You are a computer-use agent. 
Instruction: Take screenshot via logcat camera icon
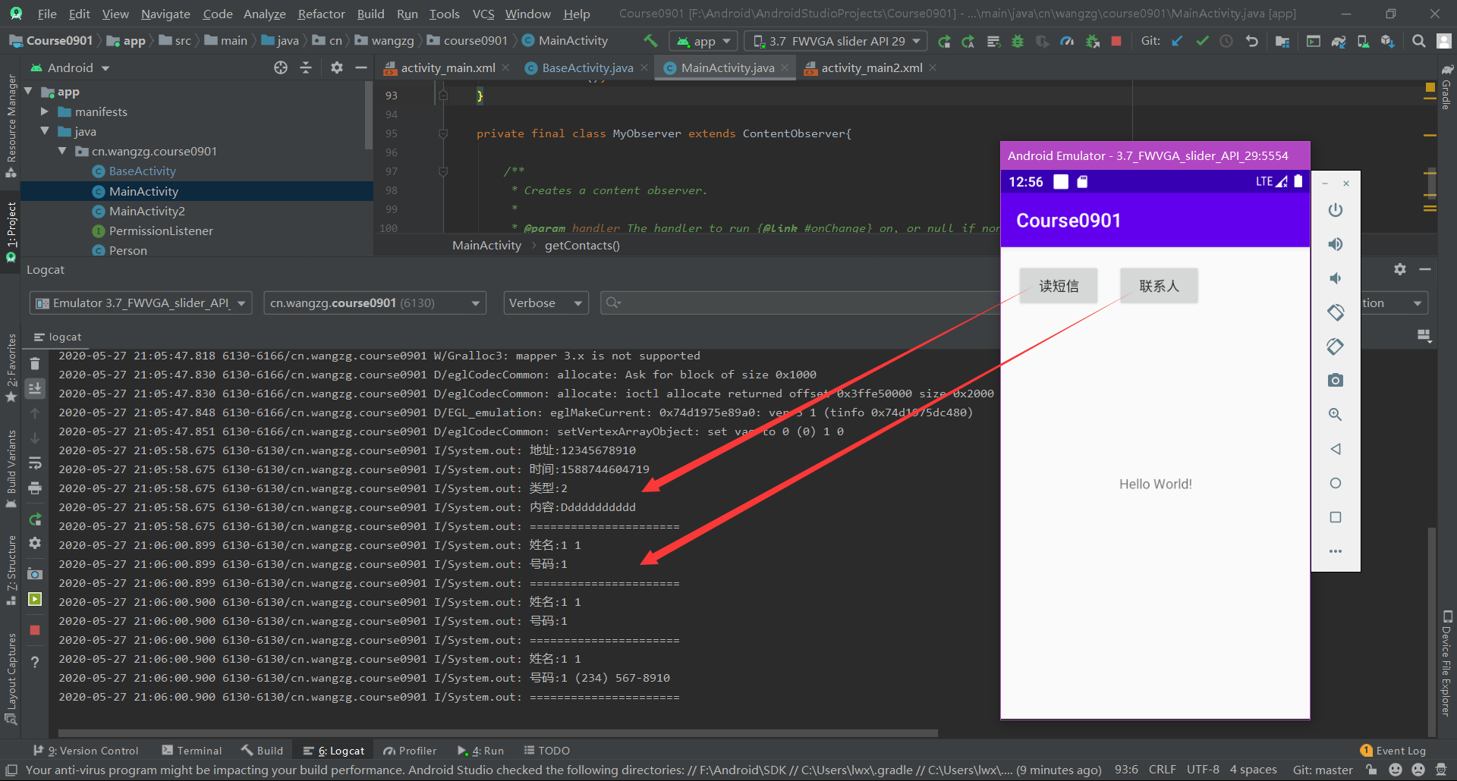pyautogui.click(x=35, y=574)
